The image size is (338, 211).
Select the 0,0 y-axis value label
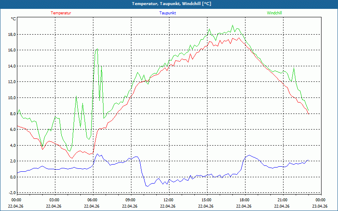click(x=12, y=177)
